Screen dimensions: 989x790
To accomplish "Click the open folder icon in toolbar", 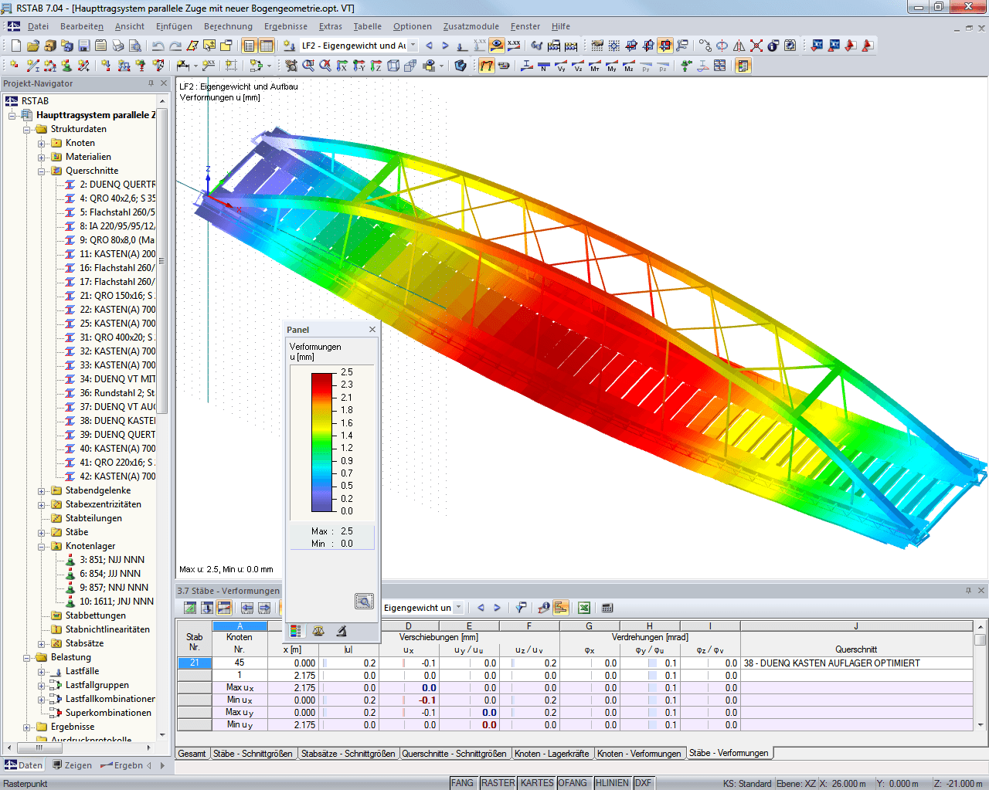I will (33, 46).
